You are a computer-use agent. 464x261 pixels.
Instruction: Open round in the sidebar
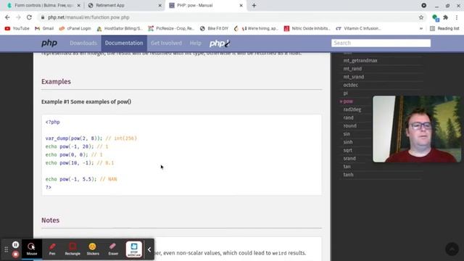pos(349,125)
